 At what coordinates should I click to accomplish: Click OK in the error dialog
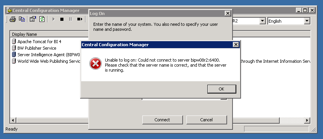point(222,89)
